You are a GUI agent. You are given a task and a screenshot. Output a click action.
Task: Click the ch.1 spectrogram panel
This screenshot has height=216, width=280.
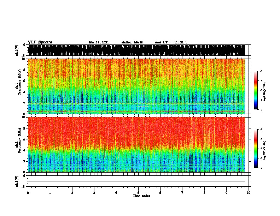click(x=136, y=86)
